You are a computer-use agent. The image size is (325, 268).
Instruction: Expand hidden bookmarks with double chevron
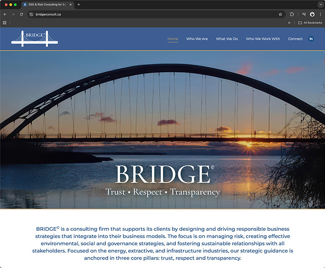[x=289, y=23]
